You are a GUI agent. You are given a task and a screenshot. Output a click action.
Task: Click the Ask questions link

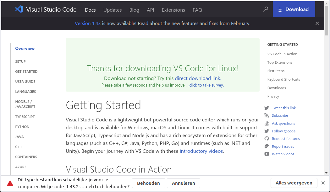pos(283,123)
